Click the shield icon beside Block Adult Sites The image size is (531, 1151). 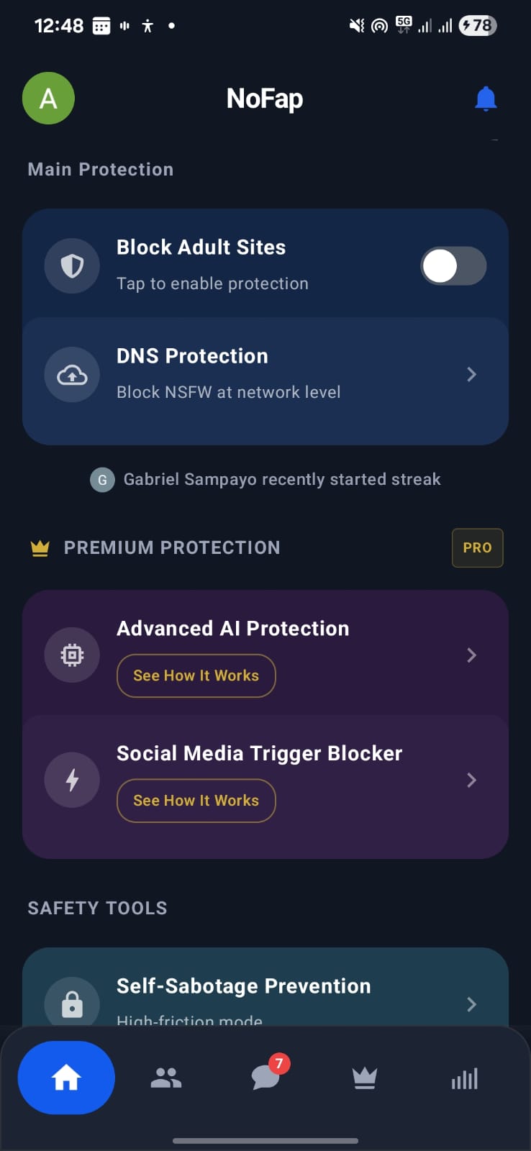coord(72,265)
